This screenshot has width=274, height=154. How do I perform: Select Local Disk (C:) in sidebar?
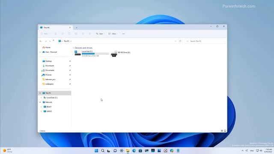tap(52, 98)
